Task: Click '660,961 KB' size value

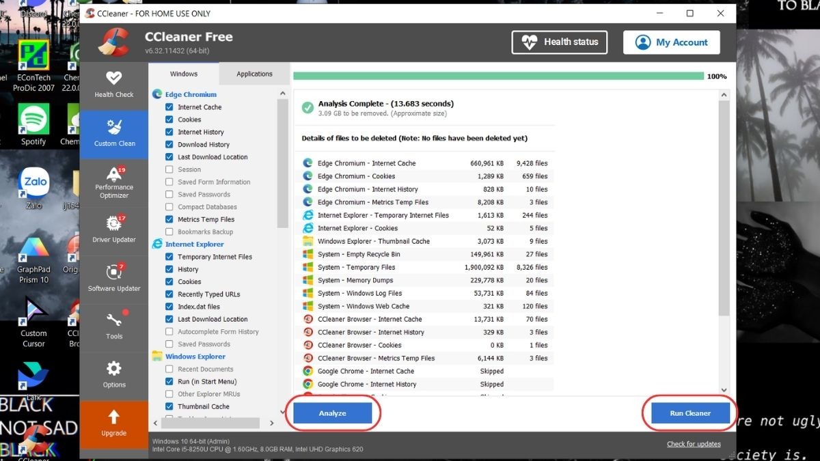Action: [487, 163]
